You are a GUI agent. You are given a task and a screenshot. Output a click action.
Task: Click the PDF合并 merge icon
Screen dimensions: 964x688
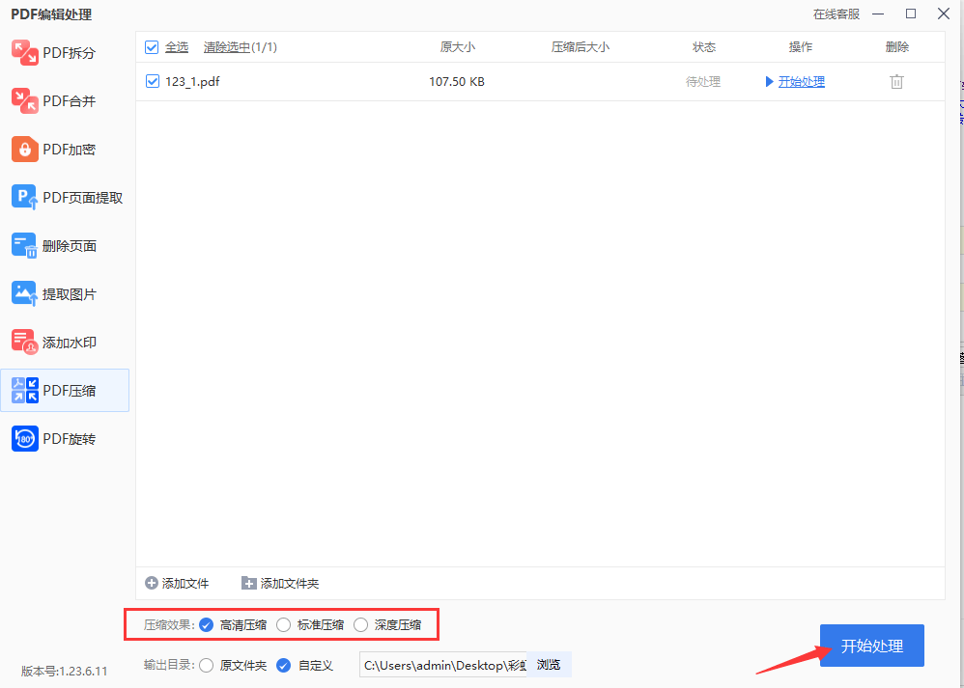(x=24, y=101)
